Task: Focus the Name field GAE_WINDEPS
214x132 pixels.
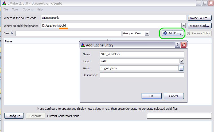Action: (142, 54)
